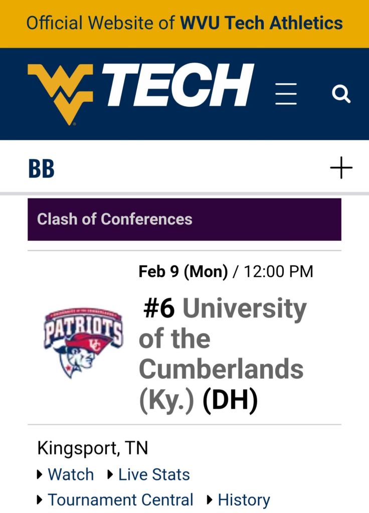Click the triangle arrow before Watch

tap(40, 474)
